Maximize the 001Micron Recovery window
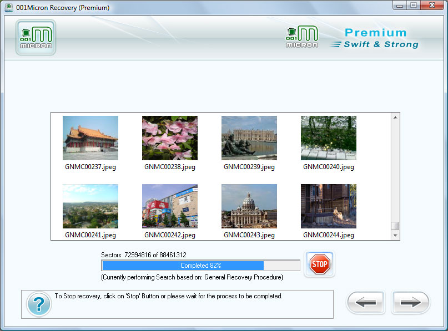448x331 pixels. (x=414, y=6)
